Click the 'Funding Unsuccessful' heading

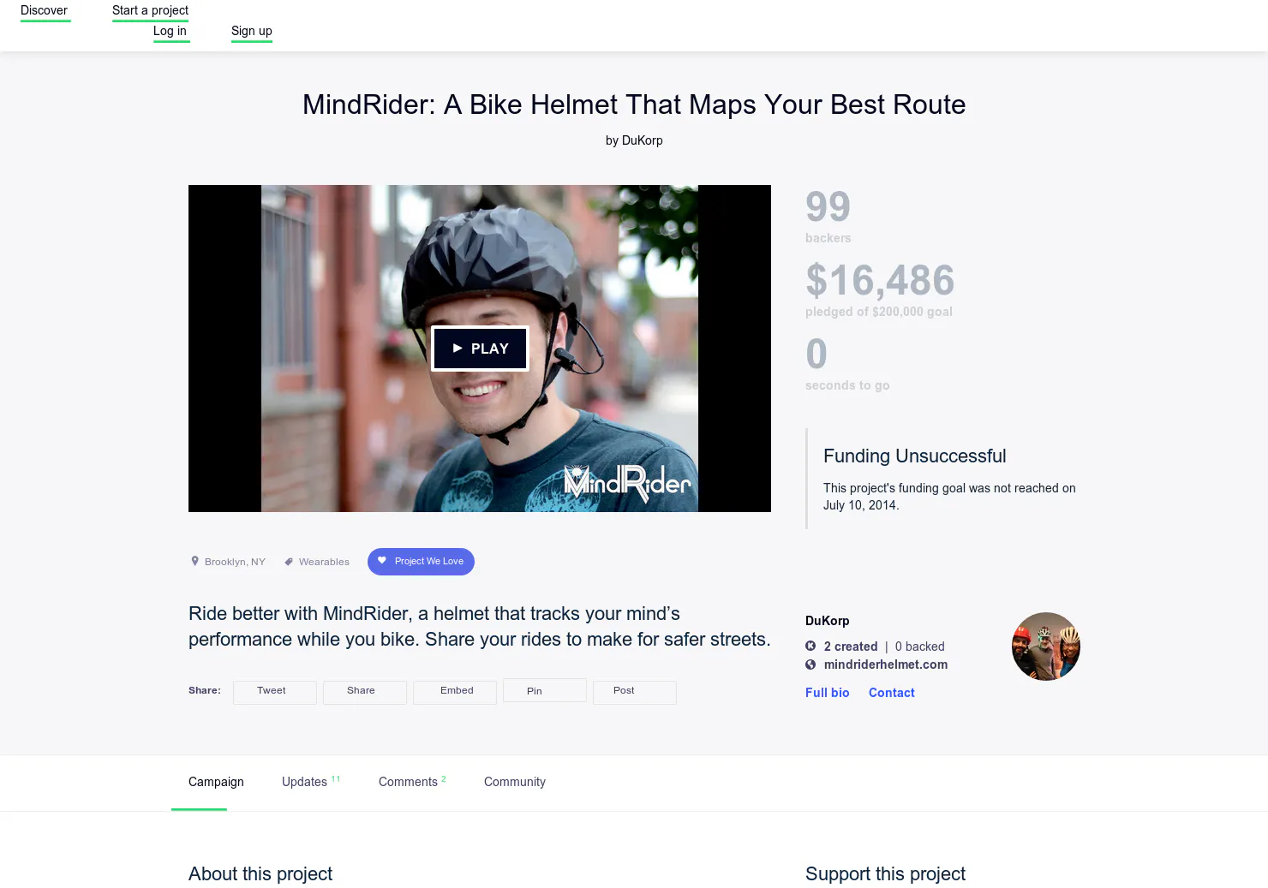pos(915,456)
